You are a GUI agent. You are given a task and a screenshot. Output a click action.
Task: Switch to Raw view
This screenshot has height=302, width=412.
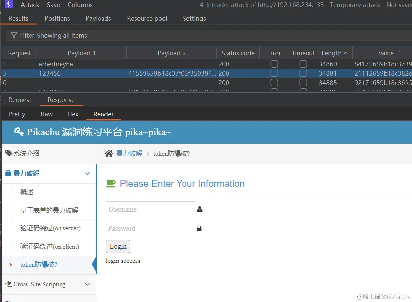[47, 114]
